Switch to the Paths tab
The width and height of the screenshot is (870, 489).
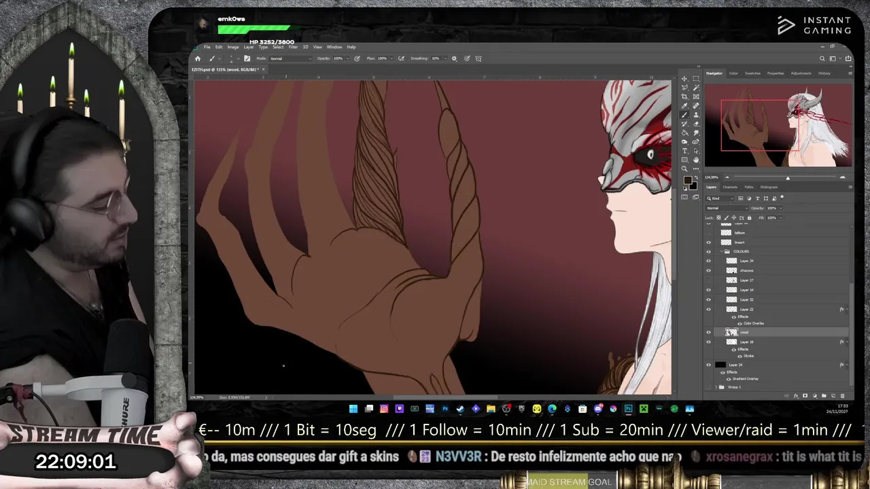pos(749,187)
